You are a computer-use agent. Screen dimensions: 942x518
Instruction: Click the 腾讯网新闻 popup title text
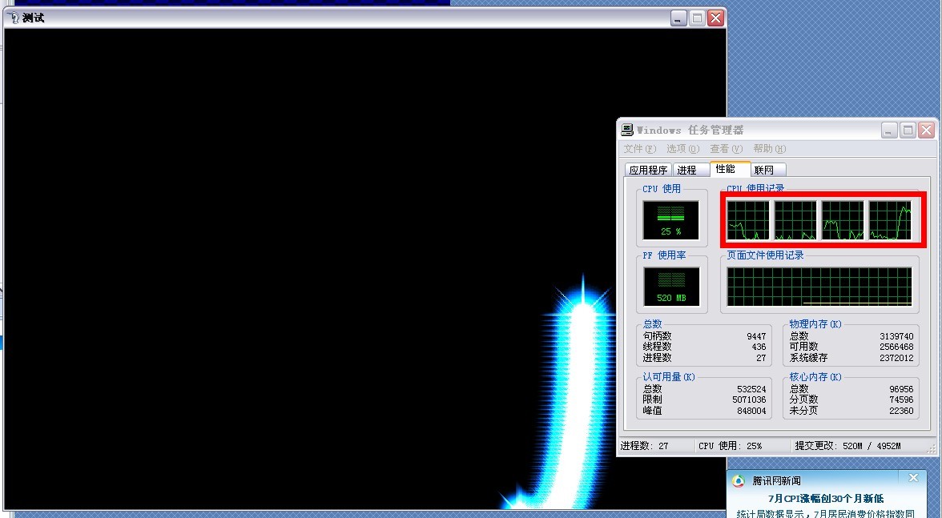point(776,481)
